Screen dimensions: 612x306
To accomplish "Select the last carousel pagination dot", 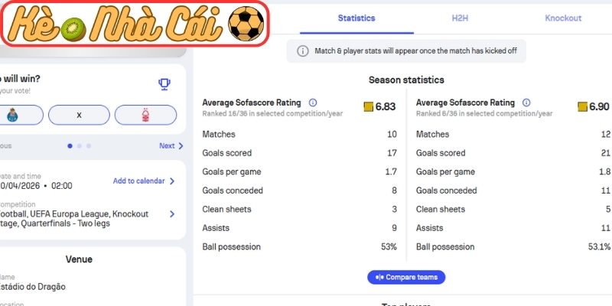I will [89, 145].
